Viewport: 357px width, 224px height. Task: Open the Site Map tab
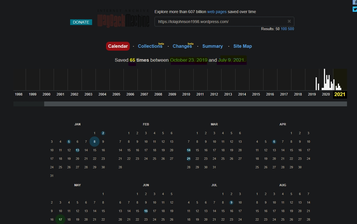coord(242,46)
